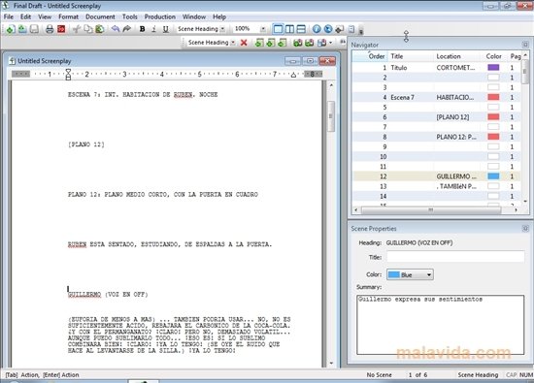Undo the last action
534x383 pixels.
point(116,29)
